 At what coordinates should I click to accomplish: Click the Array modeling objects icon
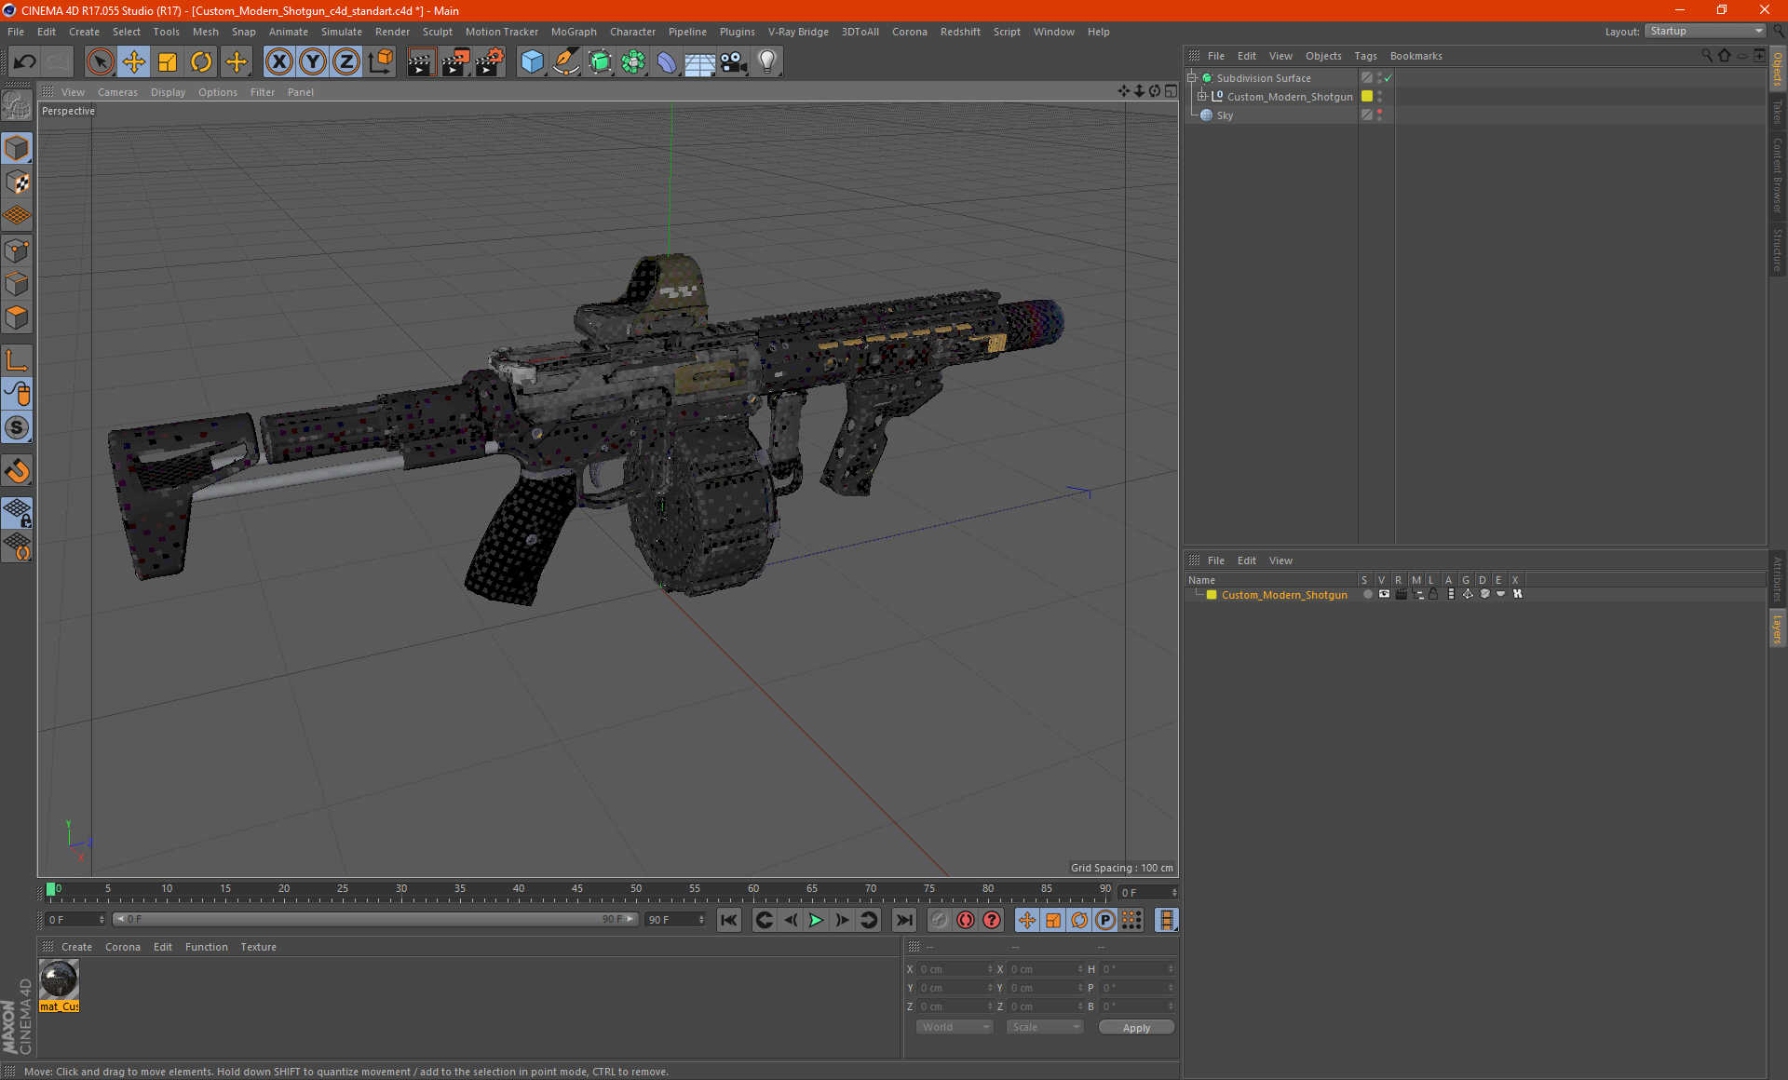point(633,62)
